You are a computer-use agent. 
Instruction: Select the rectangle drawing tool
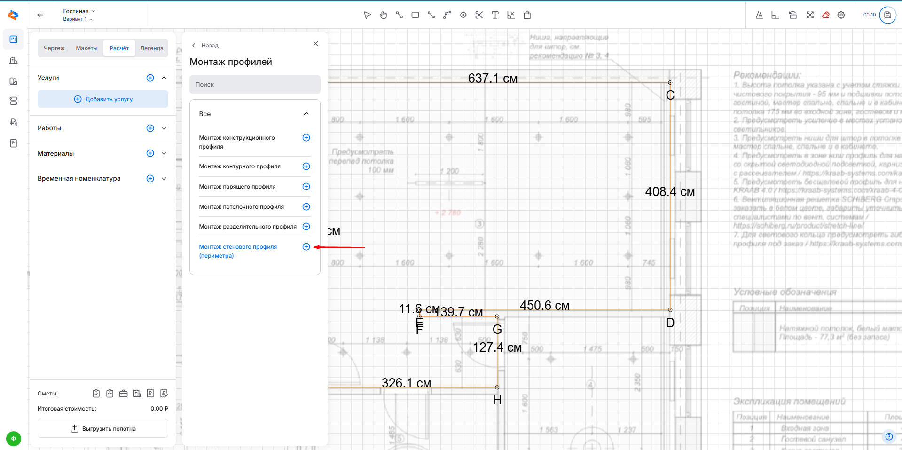click(415, 15)
